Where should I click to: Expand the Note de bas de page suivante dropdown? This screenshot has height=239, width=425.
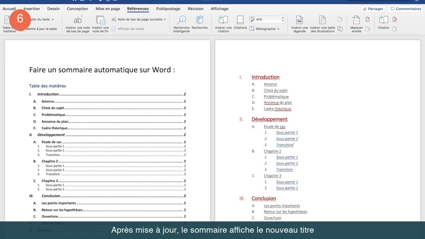[165, 19]
